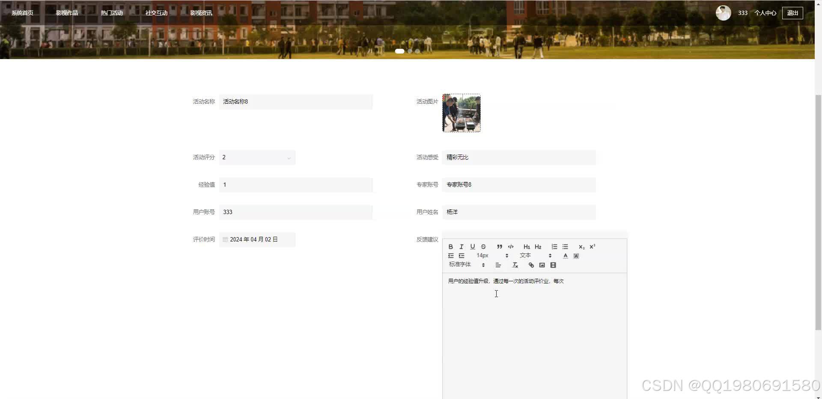The image size is (822, 399).
Task: Apply Heading 2 style
Action: coord(538,247)
